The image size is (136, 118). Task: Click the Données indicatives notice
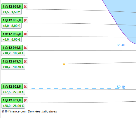42,111
